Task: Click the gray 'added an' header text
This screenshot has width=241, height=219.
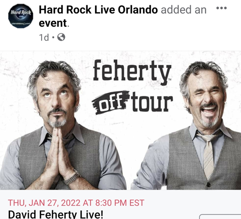Action: pyautogui.click(x=184, y=10)
